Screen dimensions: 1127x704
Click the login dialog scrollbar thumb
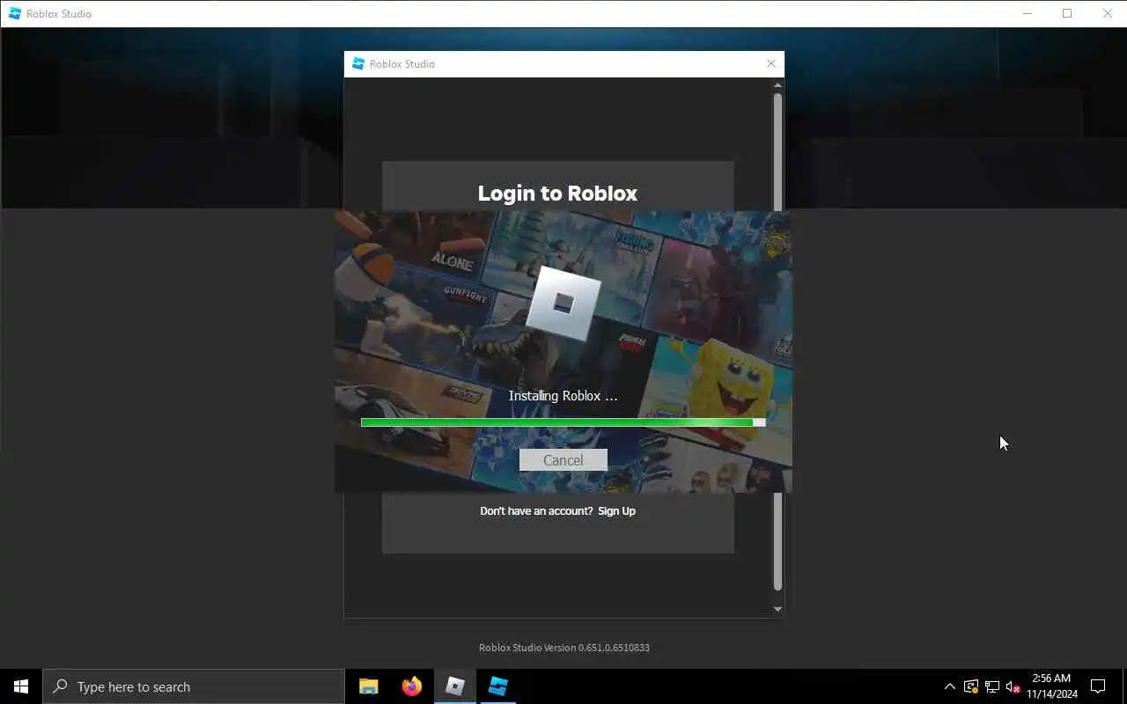(777, 341)
